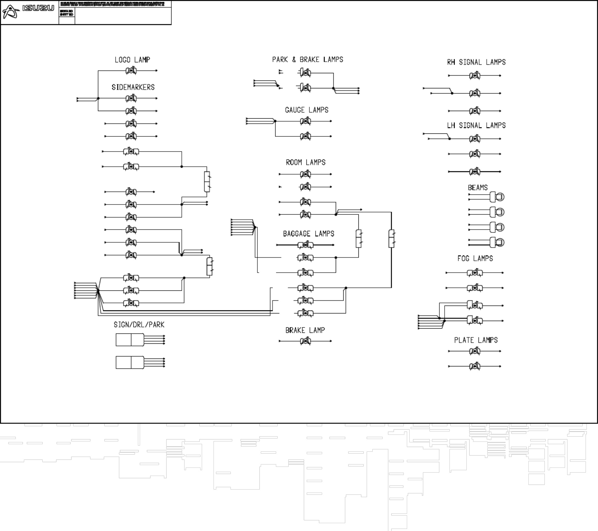Screen dimensions: 598x531
Task: Select the first lamp symbol under ROOM LAMPS
Action: click(x=305, y=174)
